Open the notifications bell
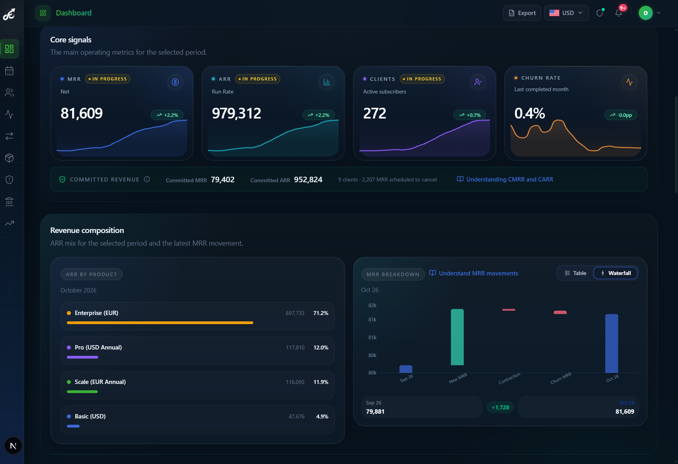678x464 pixels. click(619, 13)
